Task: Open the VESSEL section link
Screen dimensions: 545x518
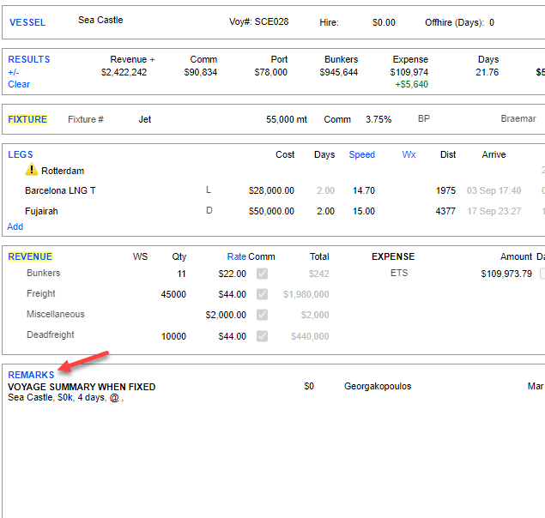Action: point(27,22)
